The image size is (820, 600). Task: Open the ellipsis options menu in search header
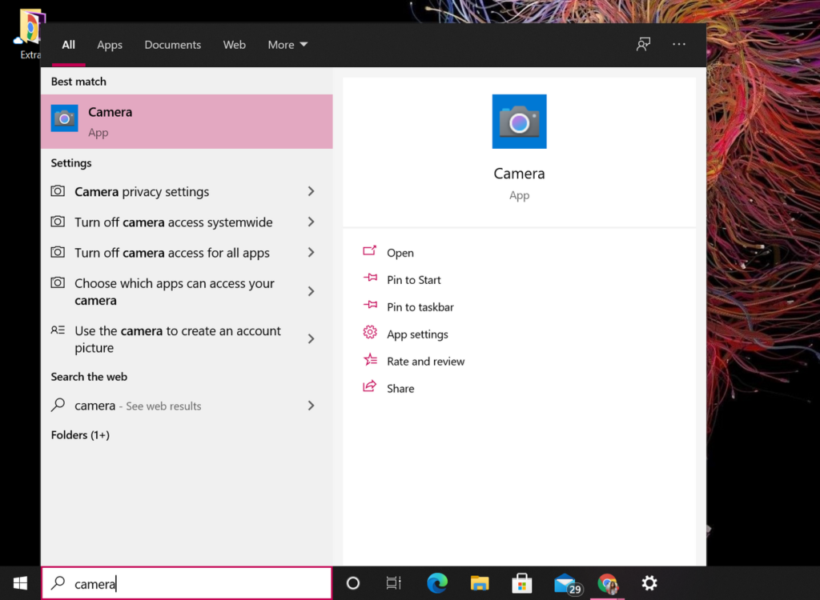click(x=679, y=44)
